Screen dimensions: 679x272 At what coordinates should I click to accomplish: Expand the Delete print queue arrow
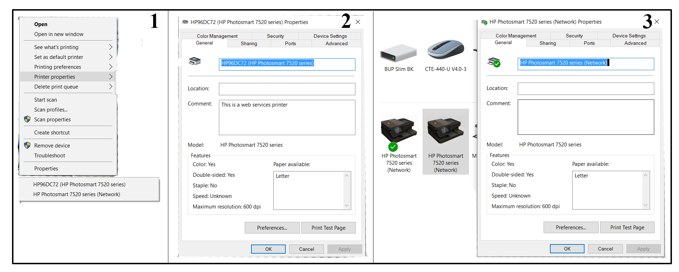coord(110,86)
